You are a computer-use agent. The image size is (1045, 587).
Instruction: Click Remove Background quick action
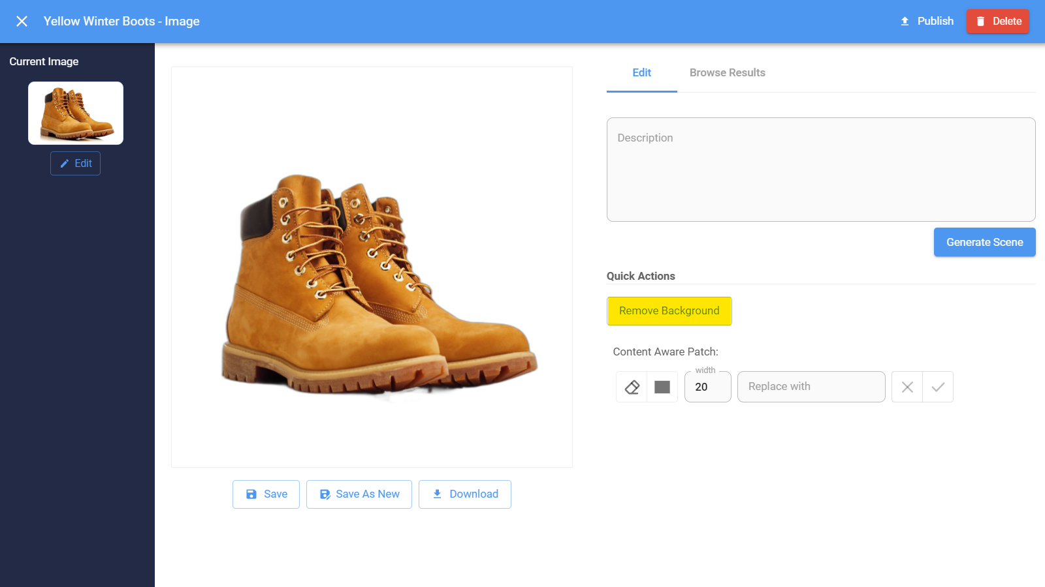pyautogui.click(x=669, y=310)
